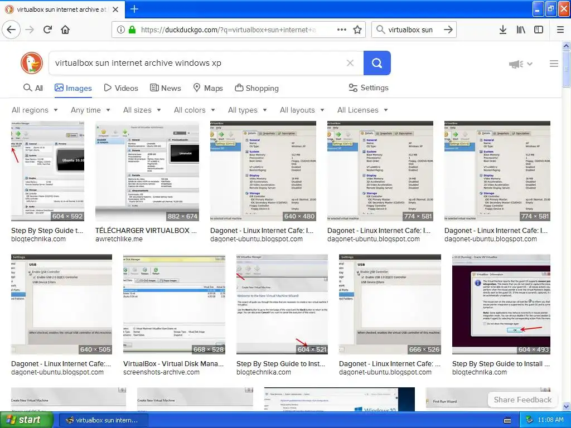
Task: Open the 640 × 505 USB settings thumbnail
Action: (61, 304)
